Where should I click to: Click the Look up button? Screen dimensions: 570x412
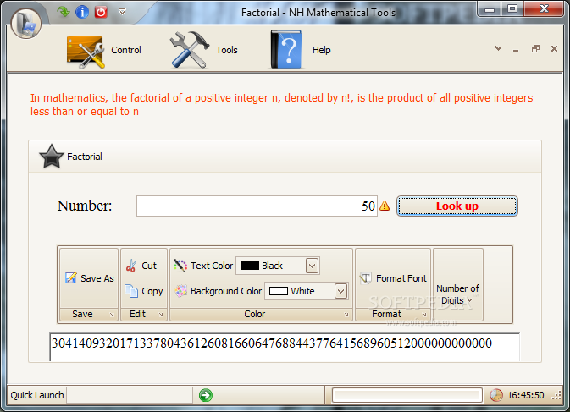(457, 206)
